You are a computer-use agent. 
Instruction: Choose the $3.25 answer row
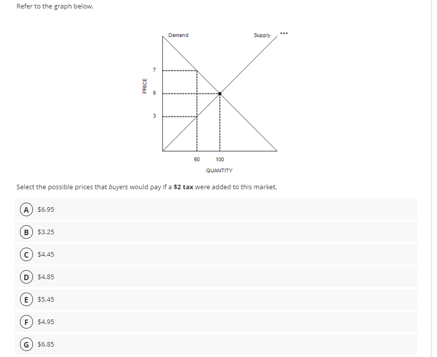[216, 232]
